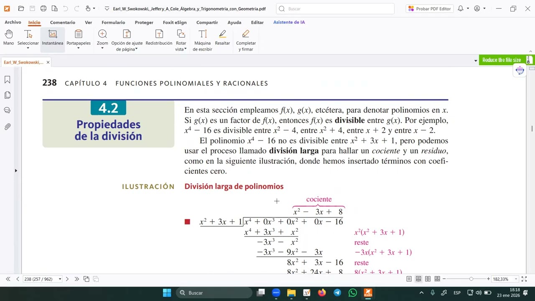This screenshot has height=301, width=535.
Task: Click the save icon in quick toolbar
Action: click(x=32, y=8)
